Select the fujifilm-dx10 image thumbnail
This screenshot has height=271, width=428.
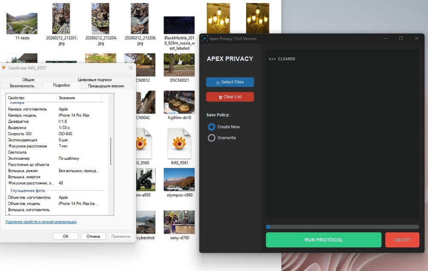[179, 102]
